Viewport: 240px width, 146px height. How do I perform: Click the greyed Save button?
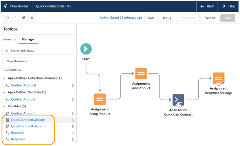pyautogui.click(x=228, y=18)
